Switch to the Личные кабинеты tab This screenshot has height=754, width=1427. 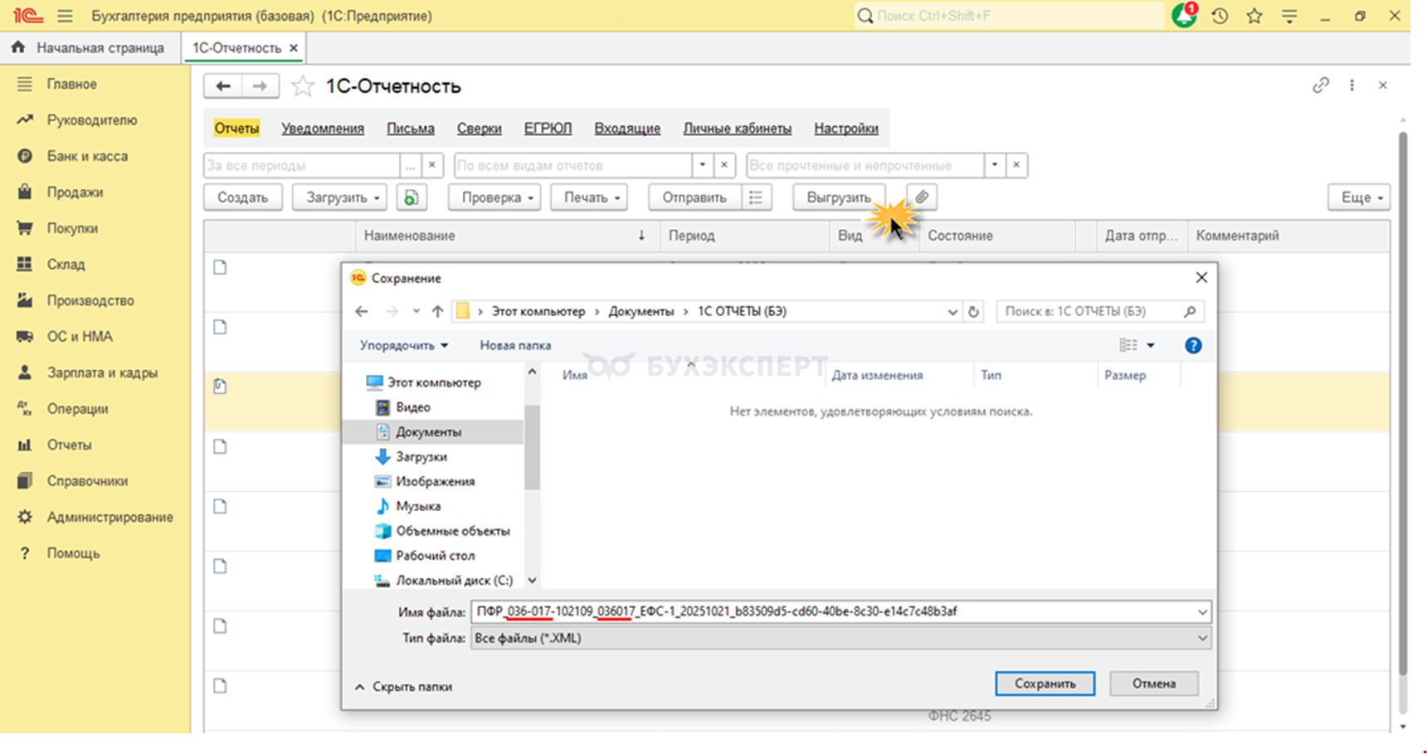click(738, 129)
